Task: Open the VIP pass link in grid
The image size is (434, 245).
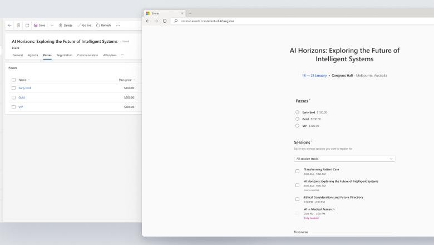Action: (21, 107)
